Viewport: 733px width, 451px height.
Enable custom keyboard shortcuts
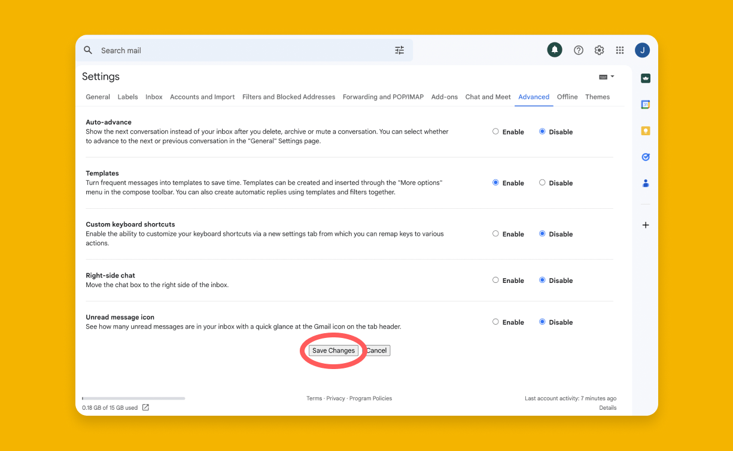[495, 234]
